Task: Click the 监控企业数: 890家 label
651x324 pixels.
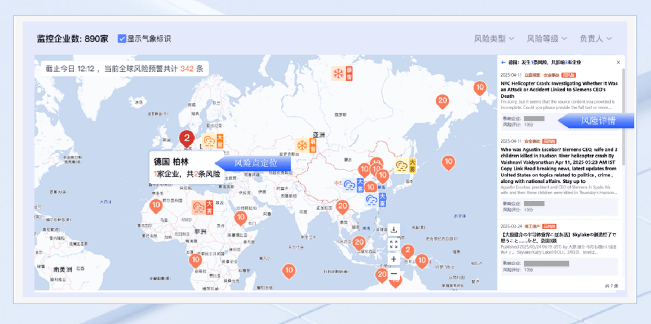Action: (73, 39)
